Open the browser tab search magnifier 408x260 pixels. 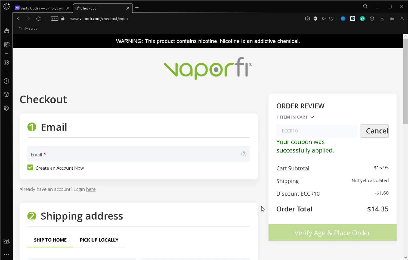point(365,6)
